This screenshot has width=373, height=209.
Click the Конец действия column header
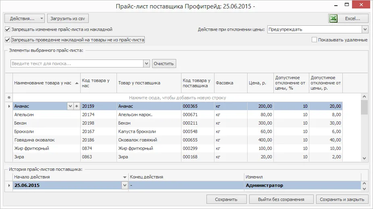click(x=186, y=177)
